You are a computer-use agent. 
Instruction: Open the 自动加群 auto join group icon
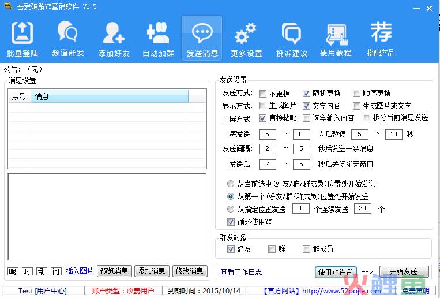pyautogui.click(x=158, y=39)
